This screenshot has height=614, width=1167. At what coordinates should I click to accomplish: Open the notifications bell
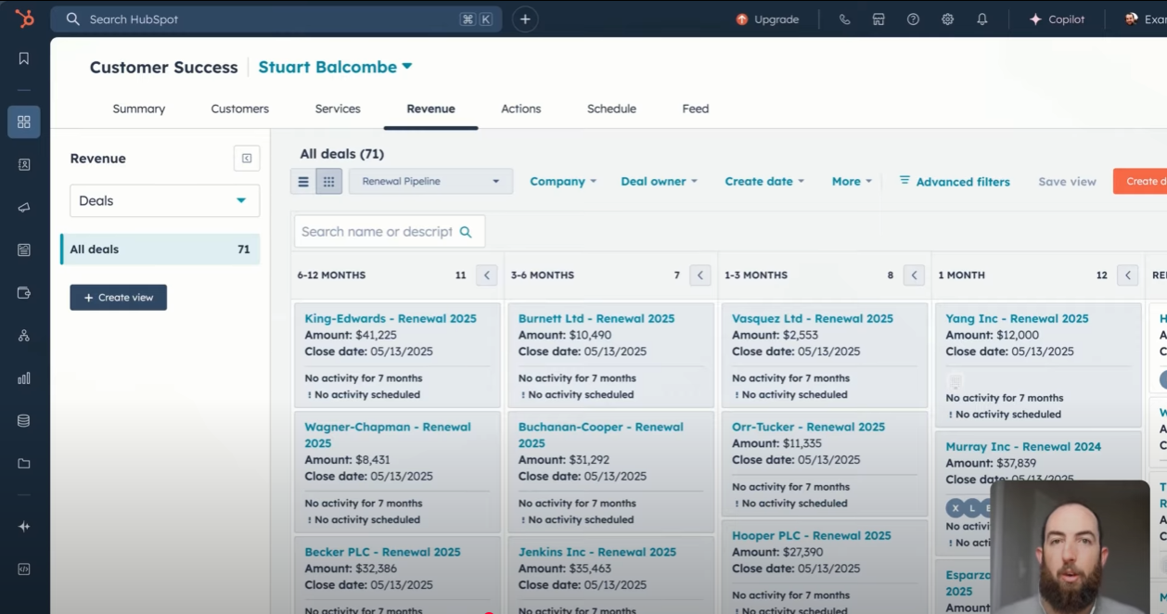tap(981, 19)
